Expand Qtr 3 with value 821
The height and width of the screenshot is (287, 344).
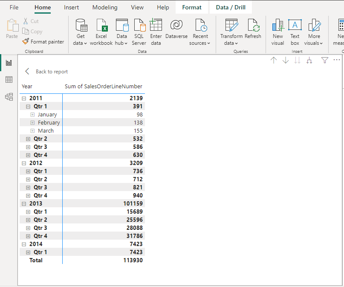pyautogui.click(x=28, y=188)
